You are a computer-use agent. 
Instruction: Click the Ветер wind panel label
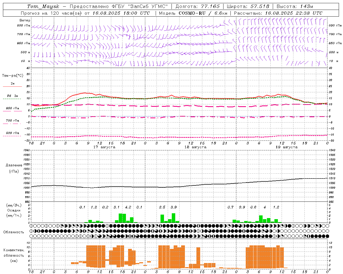[x=25, y=20]
